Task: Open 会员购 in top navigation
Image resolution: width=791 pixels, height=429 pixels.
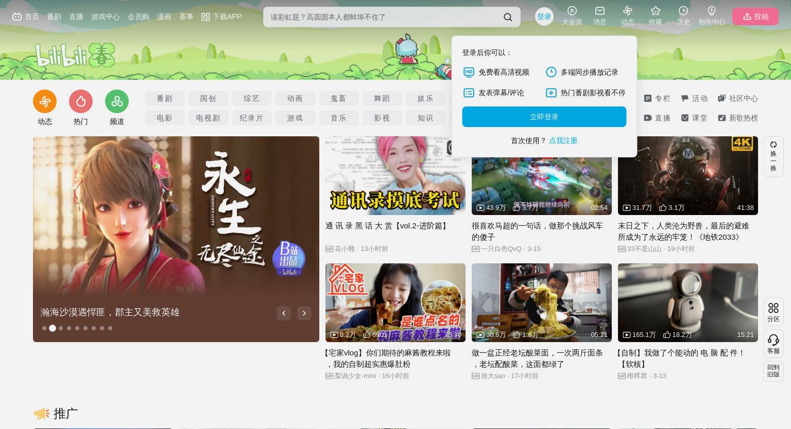Action: point(139,16)
